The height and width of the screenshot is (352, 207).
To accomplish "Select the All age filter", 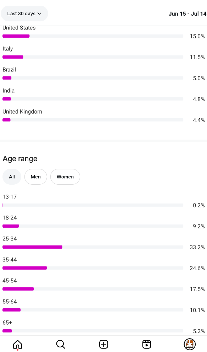I will pyautogui.click(x=12, y=177).
